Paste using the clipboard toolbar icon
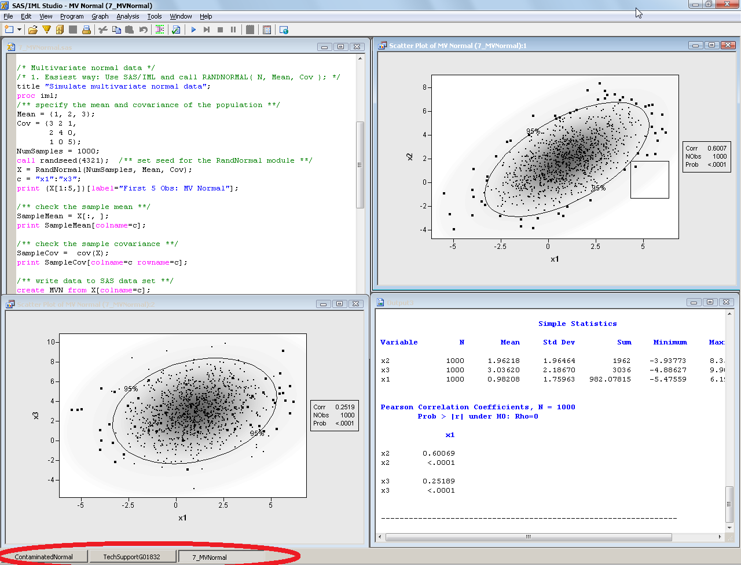 coord(130,30)
